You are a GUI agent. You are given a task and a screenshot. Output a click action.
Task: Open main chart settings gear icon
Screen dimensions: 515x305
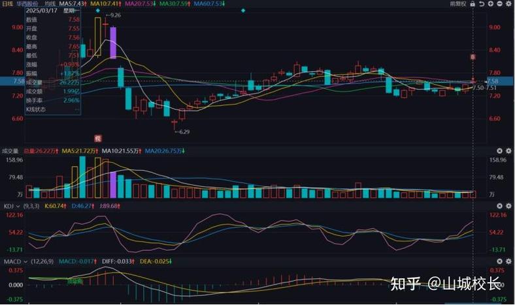coord(509,4)
